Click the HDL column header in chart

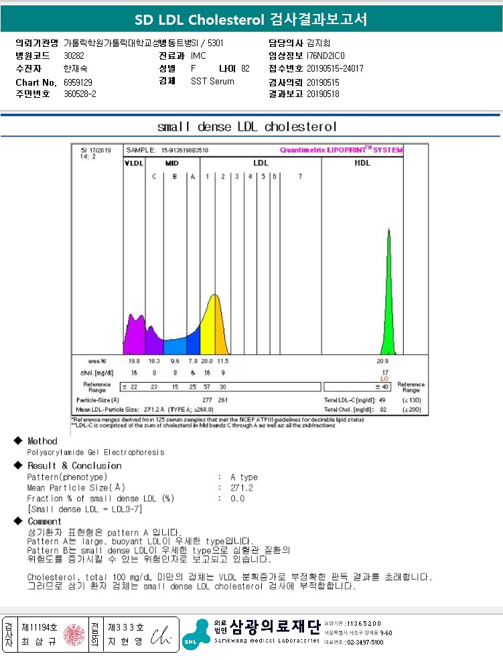[362, 163]
